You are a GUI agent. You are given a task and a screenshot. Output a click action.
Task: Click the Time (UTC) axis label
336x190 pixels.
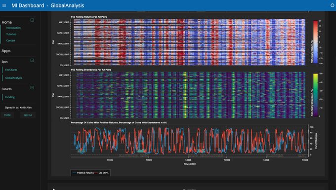point(189,164)
